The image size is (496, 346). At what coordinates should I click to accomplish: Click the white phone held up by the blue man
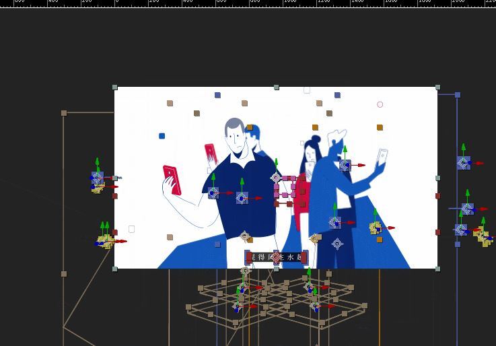point(382,156)
